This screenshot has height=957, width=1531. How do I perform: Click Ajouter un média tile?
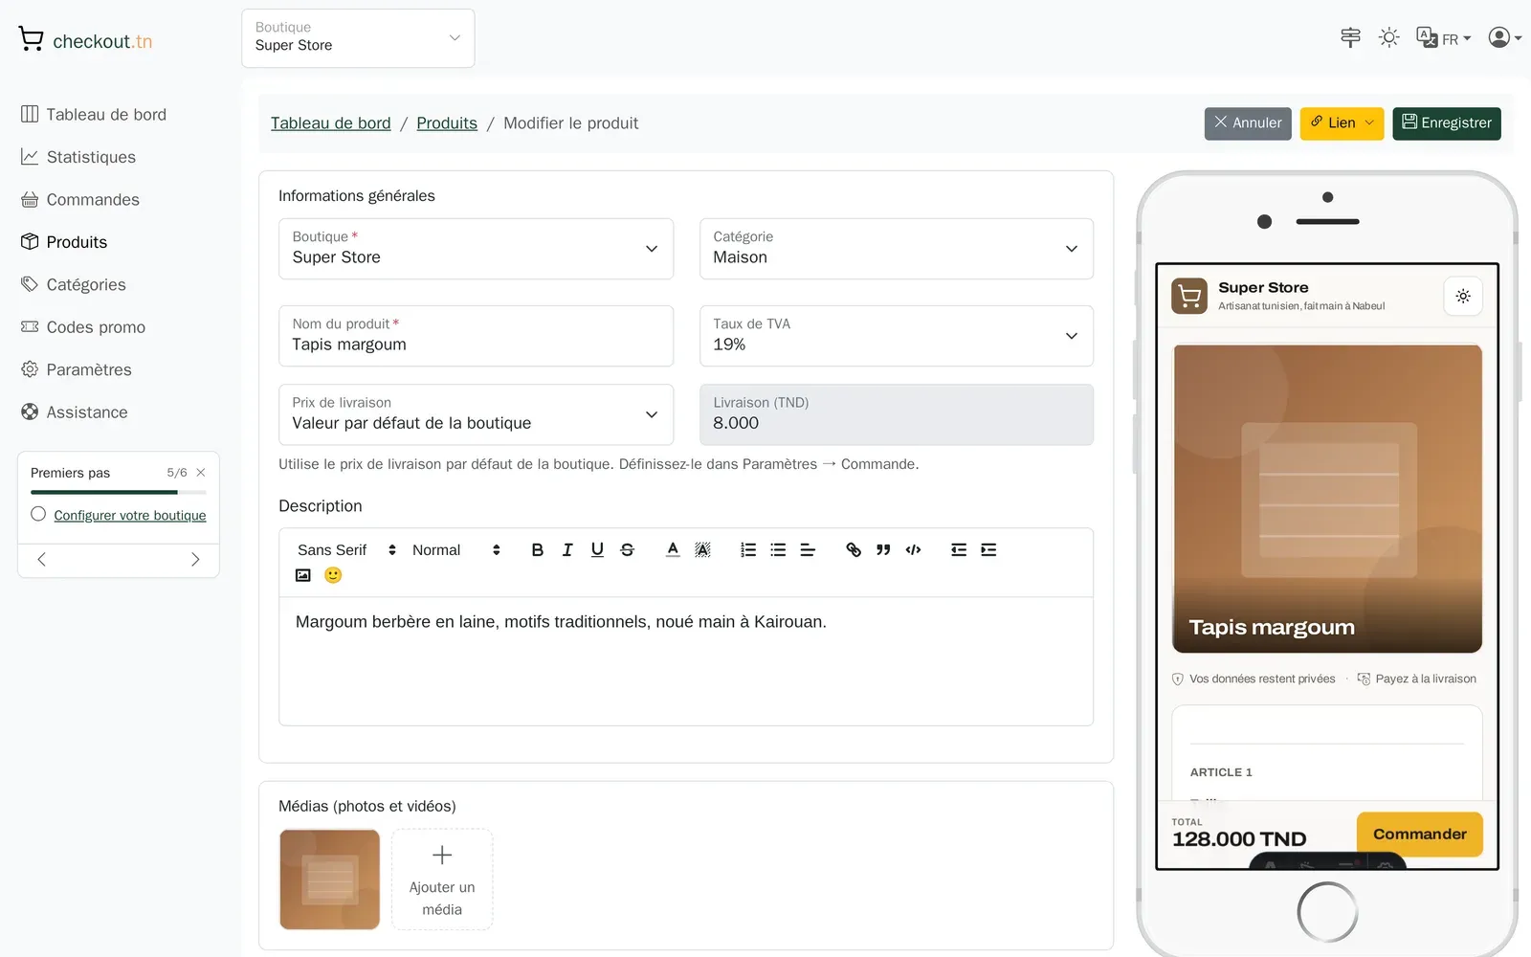click(442, 879)
